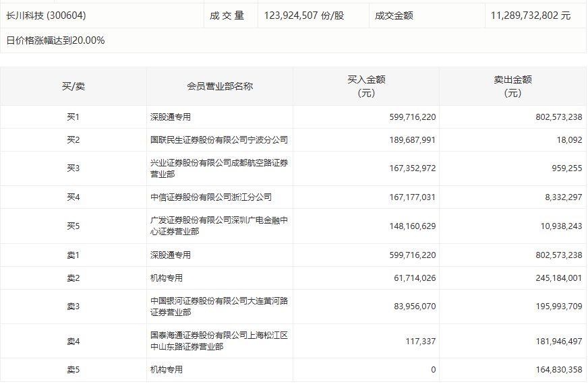
Task: Click 中信证券股份有限公司浙江分公司
Action: point(211,197)
